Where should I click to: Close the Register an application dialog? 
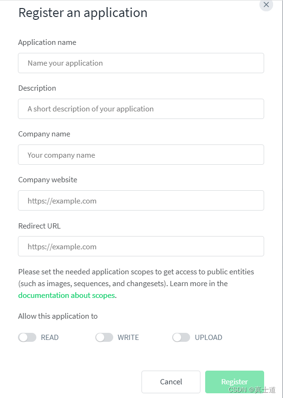[x=266, y=5]
